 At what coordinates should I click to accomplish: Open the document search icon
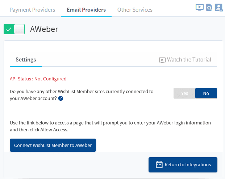point(209,7)
